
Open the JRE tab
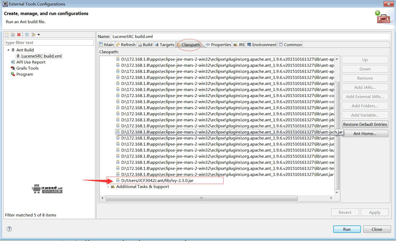(x=239, y=45)
